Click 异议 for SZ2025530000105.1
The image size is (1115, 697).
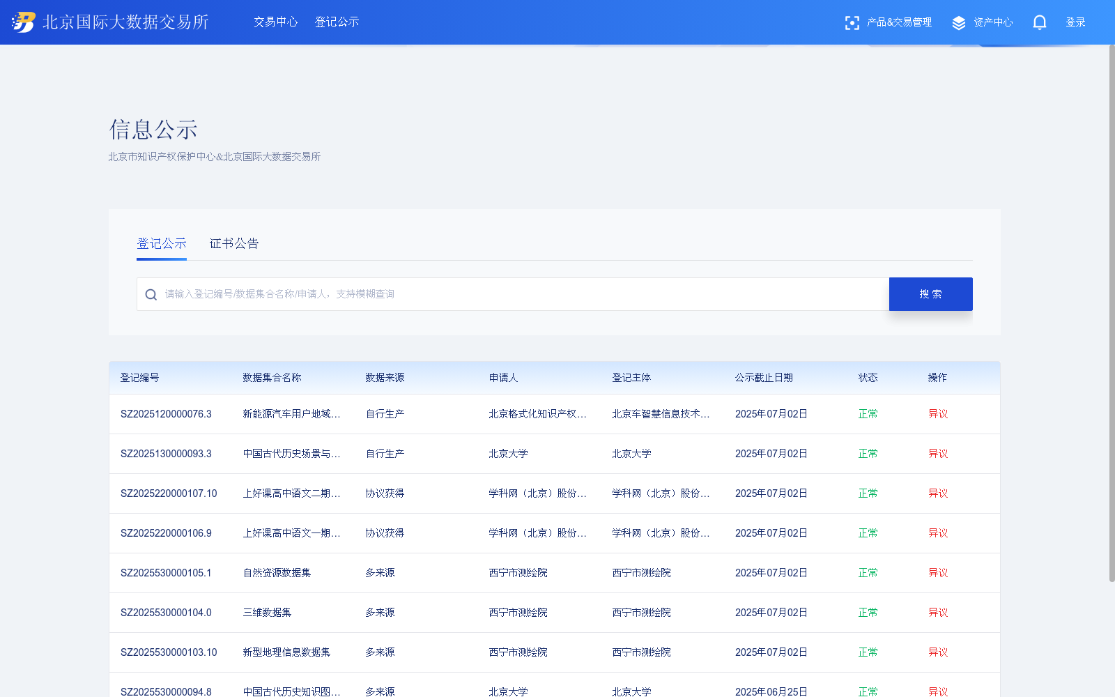[938, 573]
